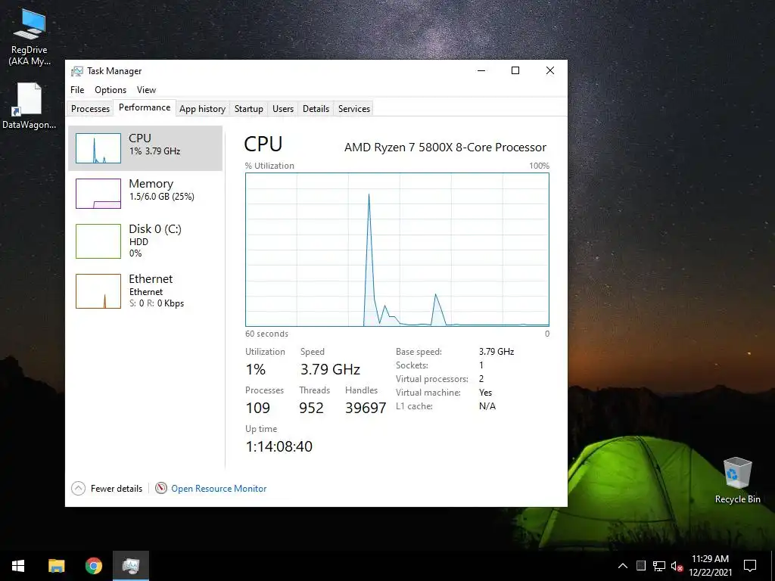Click the CPU utilization graph
Screen dimensions: 775x581
click(x=397, y=250)
